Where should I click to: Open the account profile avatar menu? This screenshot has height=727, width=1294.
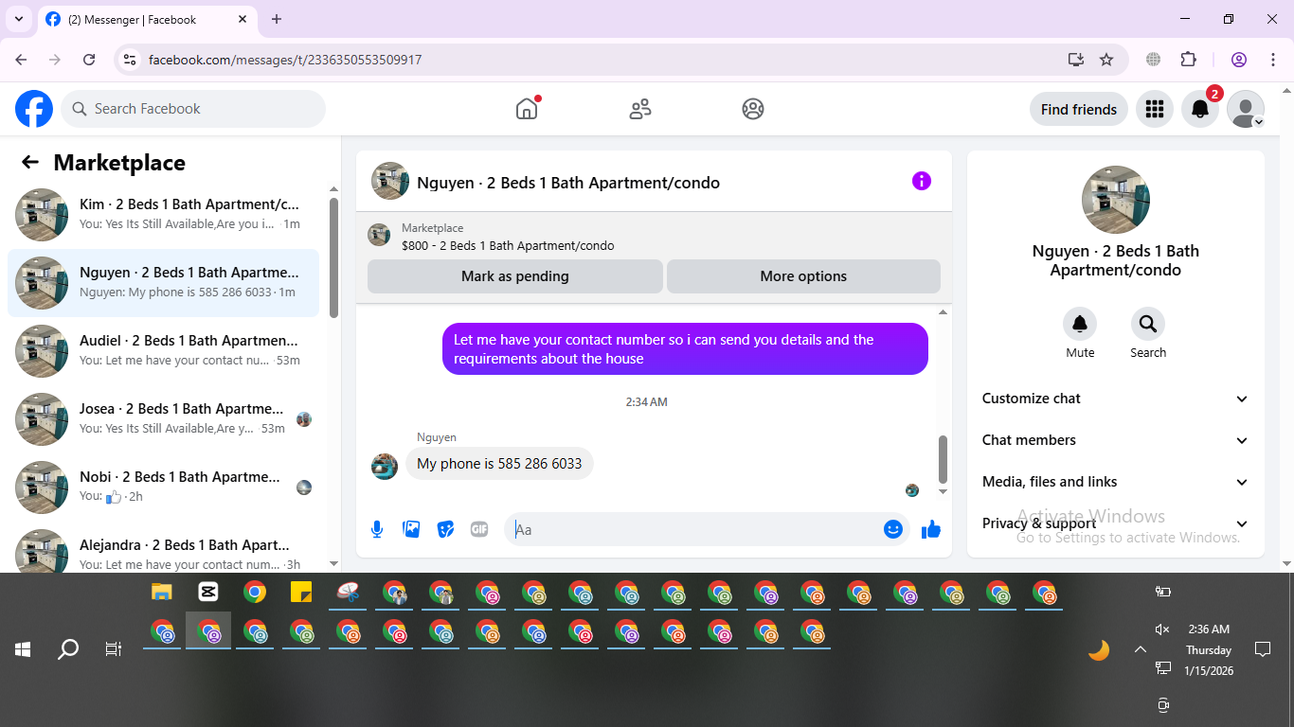pos(1245,109)
